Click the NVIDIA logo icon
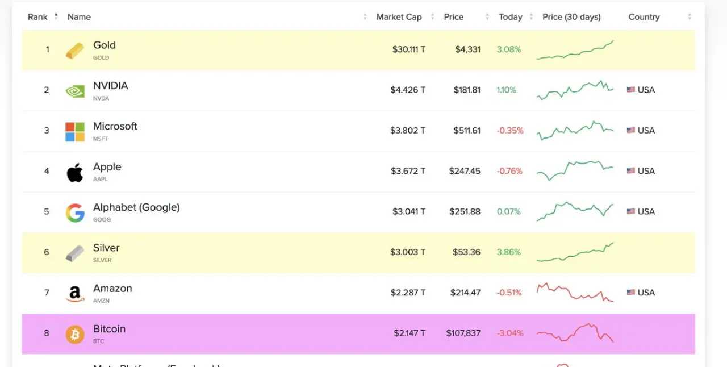The image size is (727, 367). 75,91
